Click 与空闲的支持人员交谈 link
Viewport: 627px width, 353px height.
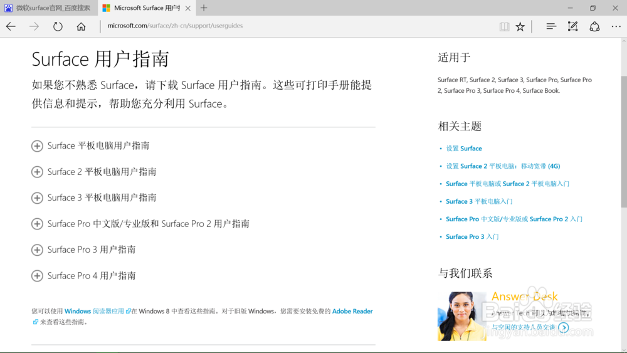pos(524,327)
